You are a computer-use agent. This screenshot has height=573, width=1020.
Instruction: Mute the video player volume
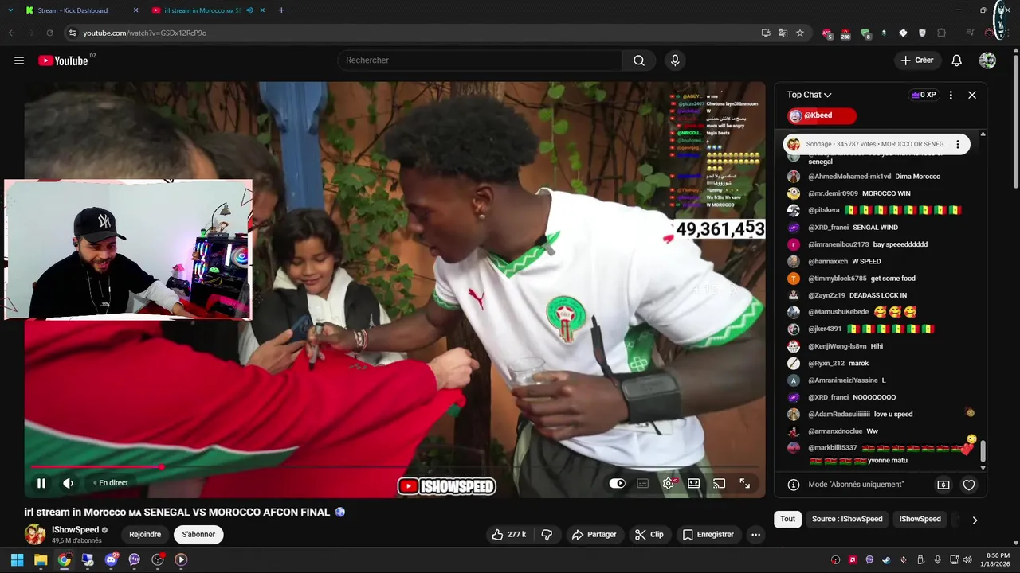68,483
